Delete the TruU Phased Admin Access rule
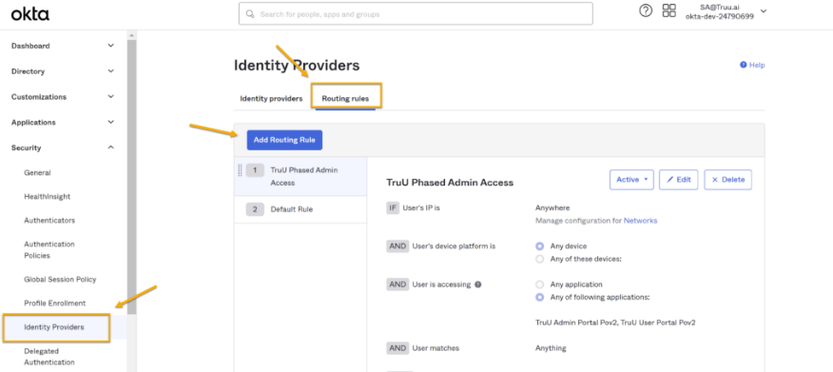Screen dimensions: 833x372 click(x=727, y=180)
